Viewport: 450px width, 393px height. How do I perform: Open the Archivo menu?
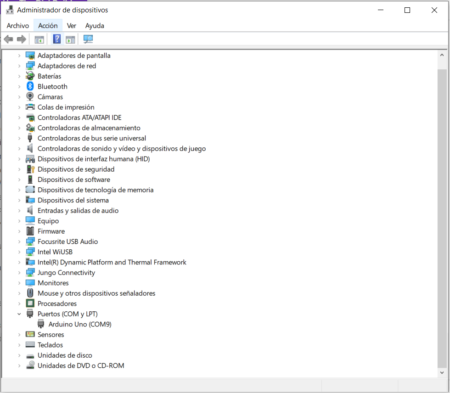coord(17,26)
